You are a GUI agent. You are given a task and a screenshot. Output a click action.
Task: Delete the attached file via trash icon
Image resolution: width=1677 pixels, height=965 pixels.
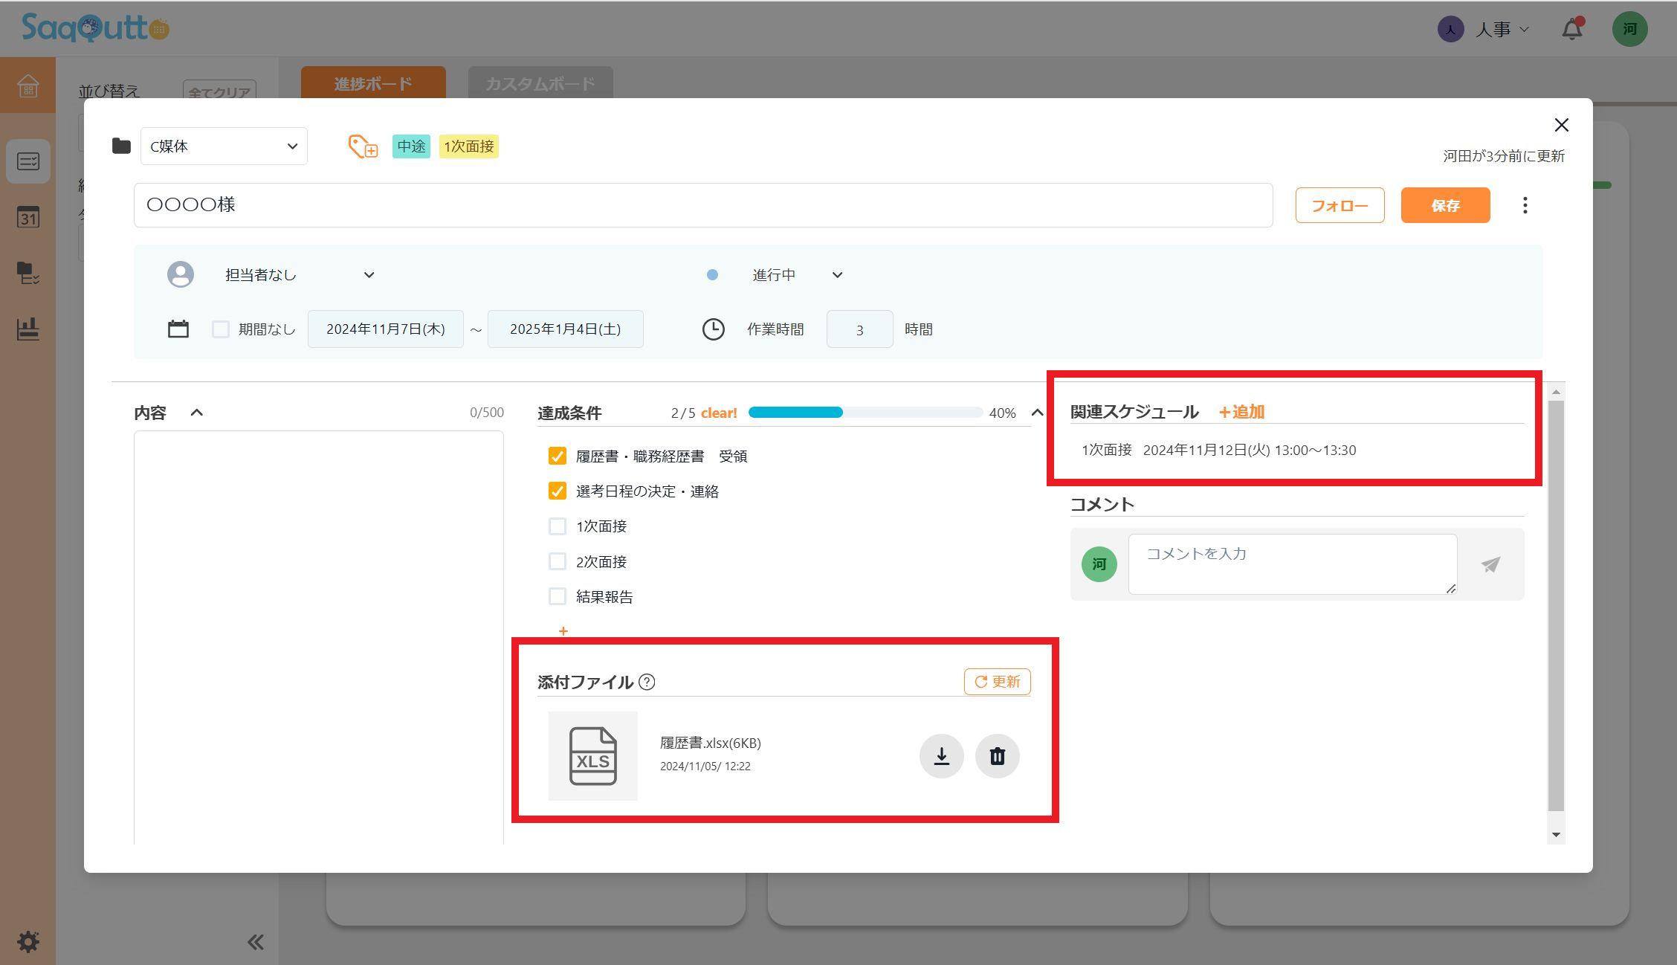click(997, 755)
